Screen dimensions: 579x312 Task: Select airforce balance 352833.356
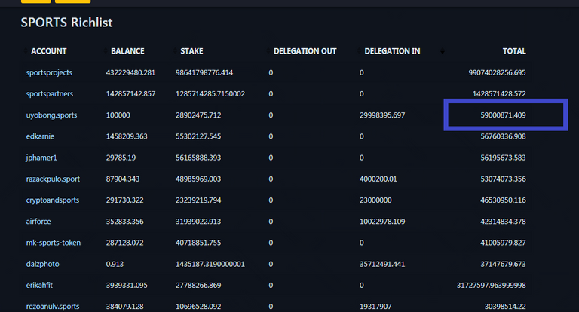[125, 222]
